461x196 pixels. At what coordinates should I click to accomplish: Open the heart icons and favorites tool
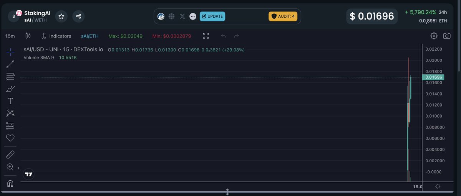(x=10, y=138)
